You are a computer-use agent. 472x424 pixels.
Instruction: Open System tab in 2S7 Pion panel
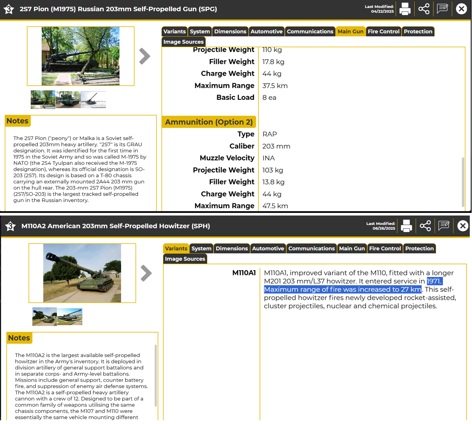200,31
